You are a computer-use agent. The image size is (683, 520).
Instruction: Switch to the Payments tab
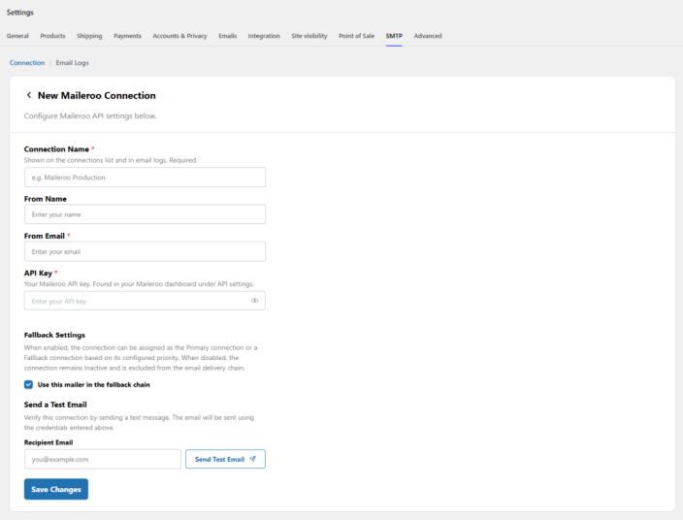(x=127, y=36)
